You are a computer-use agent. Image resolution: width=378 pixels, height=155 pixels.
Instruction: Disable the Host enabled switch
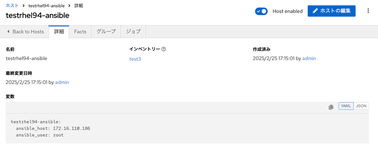click(x=261, y=11)
